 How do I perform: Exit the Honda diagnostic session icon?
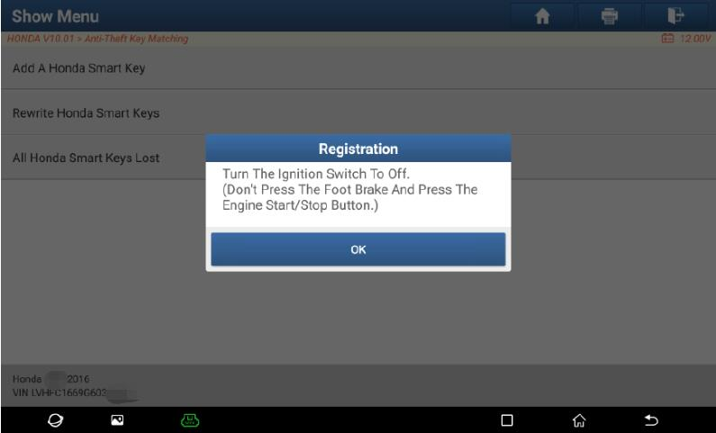tap(675, 16)
